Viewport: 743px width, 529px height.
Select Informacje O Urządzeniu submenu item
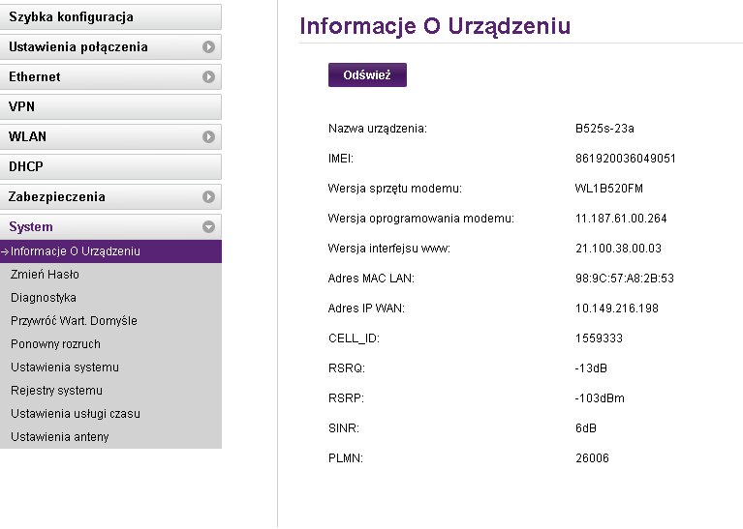point(110,251)
